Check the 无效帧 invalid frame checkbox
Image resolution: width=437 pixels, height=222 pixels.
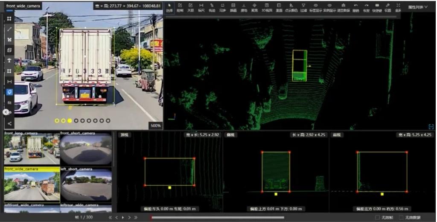coord(377,217)
